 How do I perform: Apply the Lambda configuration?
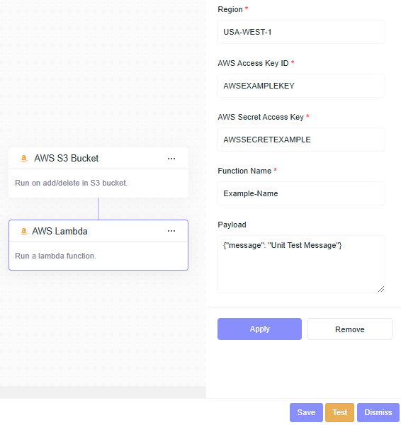259,329
